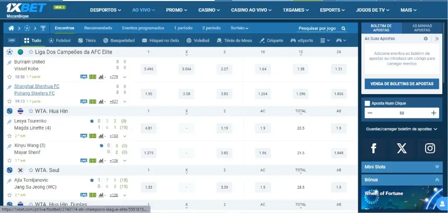
Task: Collapse bet slip with double arrow
Action: pos(437,38)
